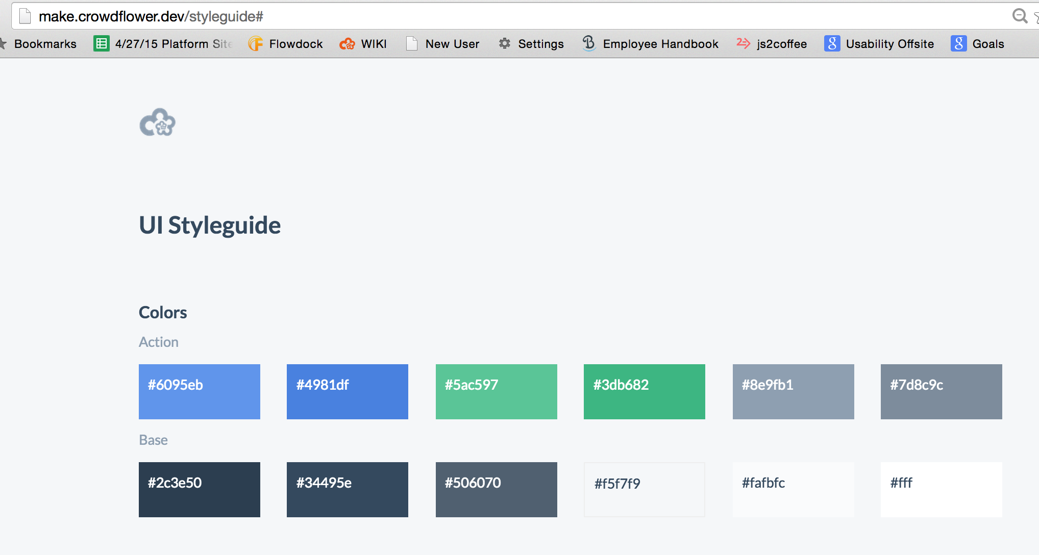Viewport: 1039px width, 555px height.
Task: Click the Base subheading
Action: click(x=153, y=440)
